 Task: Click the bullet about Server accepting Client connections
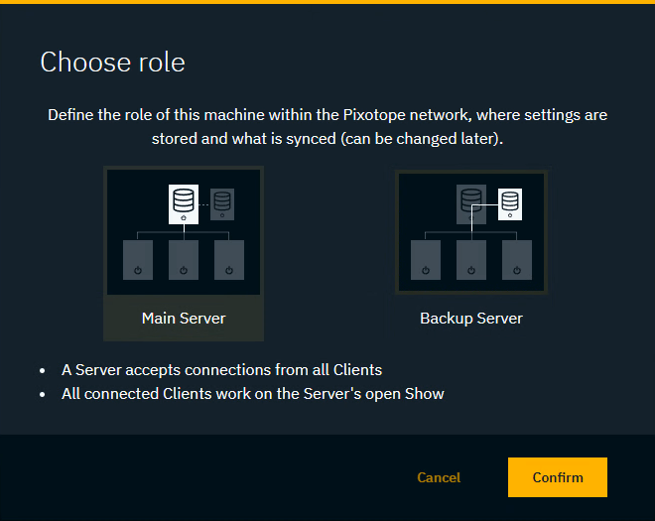[221, 370]
